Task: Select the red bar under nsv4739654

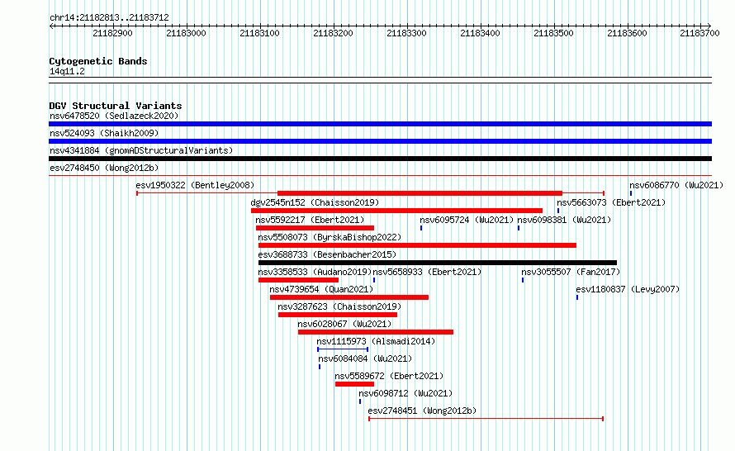Action: coord(349,297)
